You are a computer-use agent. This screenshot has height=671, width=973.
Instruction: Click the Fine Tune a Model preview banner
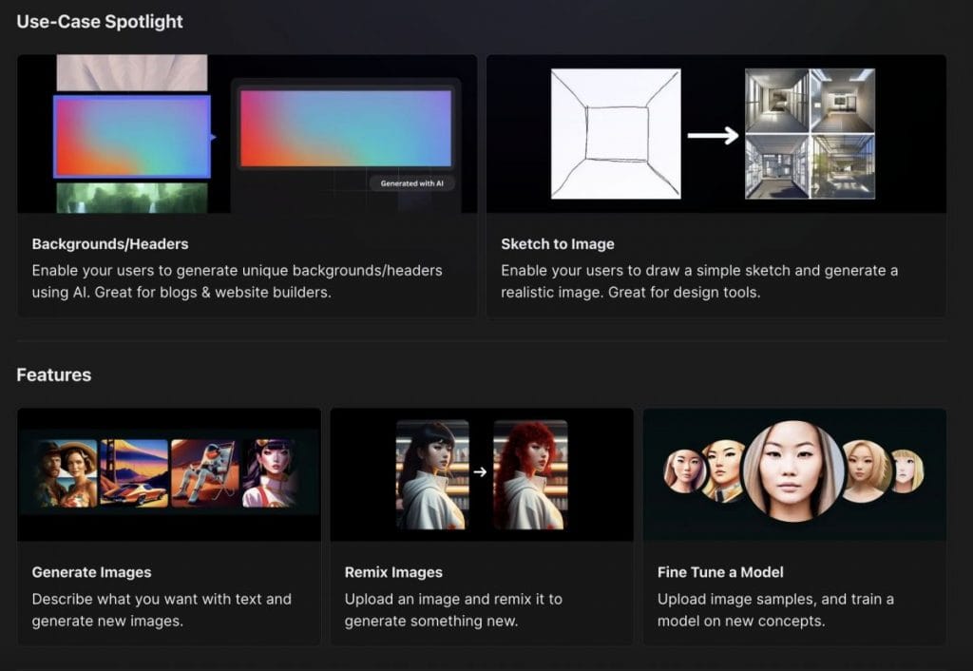click(x=794, y=474)
